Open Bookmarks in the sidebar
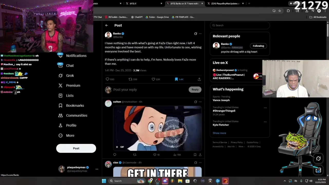Image resolution: width=329 pixels, height=185 pixels. coord(75,106)
